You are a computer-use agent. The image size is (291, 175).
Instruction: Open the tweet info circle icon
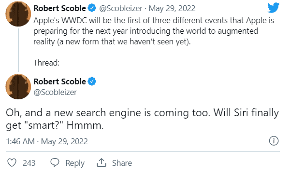click(274, 141)
